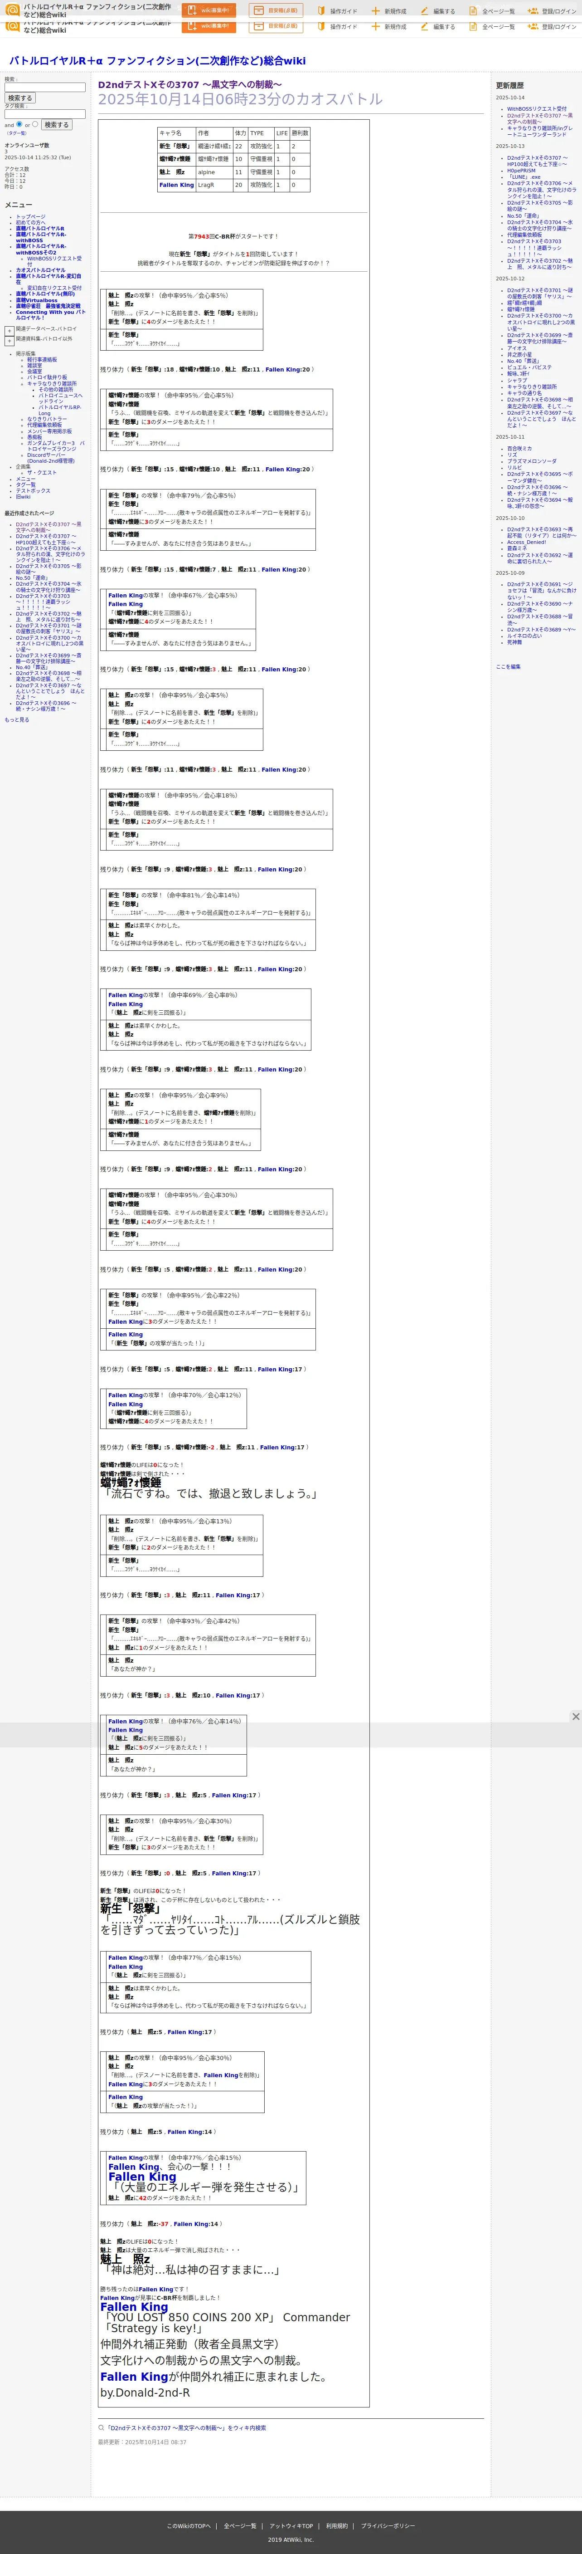Open プライバシーポリシー footer link

point(388,2525)
